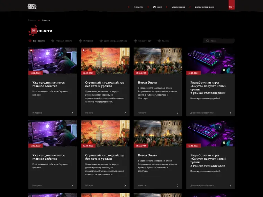Open top-row fortress battle thumbnail
This screenshot has width=263, height=197.
[x=158, y=60]
